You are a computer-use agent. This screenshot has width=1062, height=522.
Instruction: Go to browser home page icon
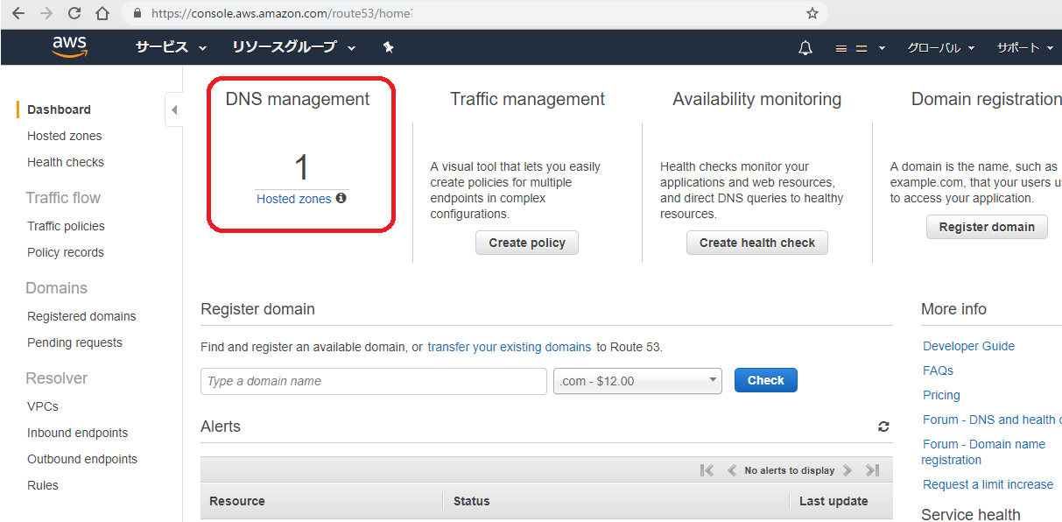point(102,13)
